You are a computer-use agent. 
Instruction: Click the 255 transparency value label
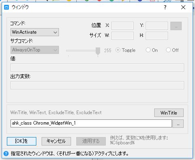click(x=108, y=51)
